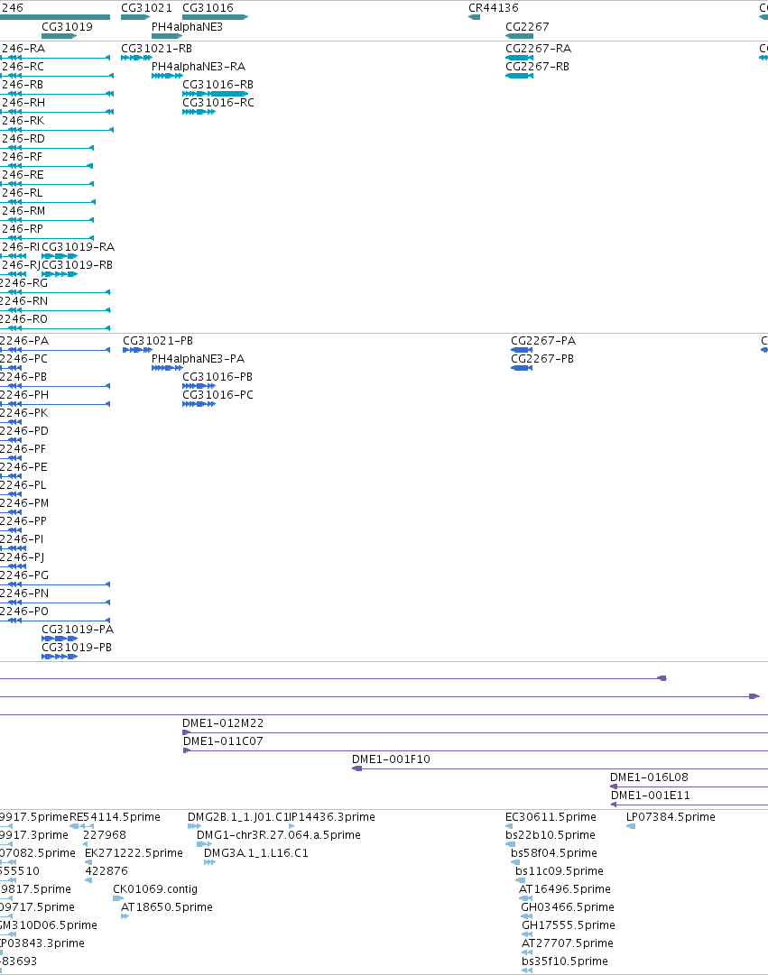Select the CG2267 gene label
Screen dimensions: 768x975
tap(527, 27)
